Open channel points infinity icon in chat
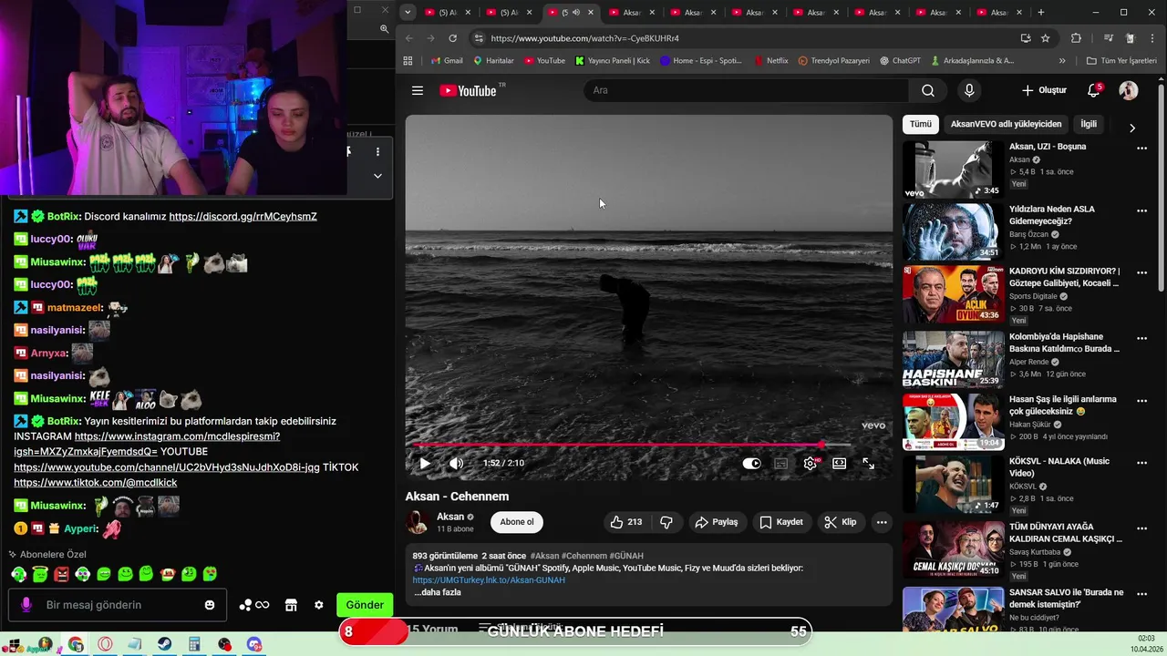1167x656 pixels. tap(254, 605)
